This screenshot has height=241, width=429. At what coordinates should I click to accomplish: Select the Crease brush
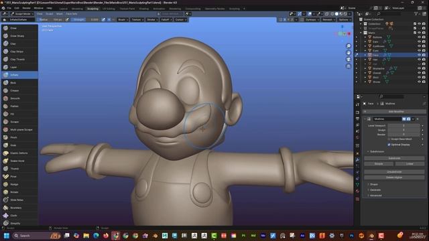(x=19, y=90)
